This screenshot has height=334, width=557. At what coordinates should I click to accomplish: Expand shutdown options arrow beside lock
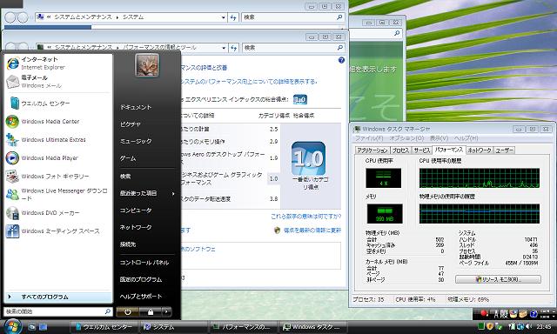coord(167,312)
